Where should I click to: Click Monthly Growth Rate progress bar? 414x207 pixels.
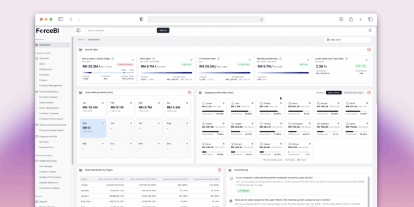[283, 73]
